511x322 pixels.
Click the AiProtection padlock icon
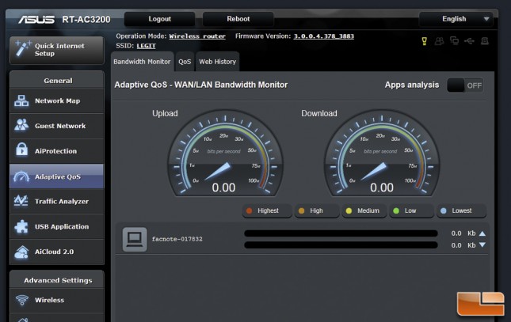click(x=21, y=150)
